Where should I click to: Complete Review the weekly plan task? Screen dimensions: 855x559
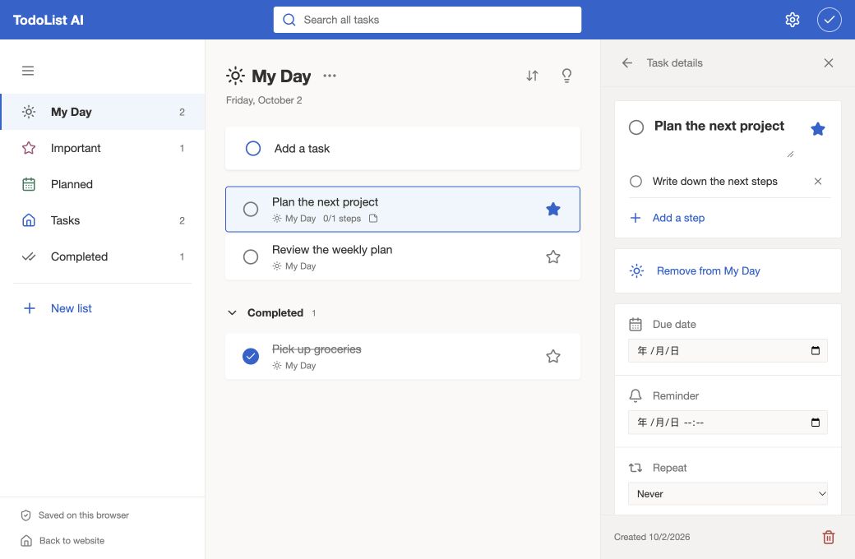tap(250, 256)
